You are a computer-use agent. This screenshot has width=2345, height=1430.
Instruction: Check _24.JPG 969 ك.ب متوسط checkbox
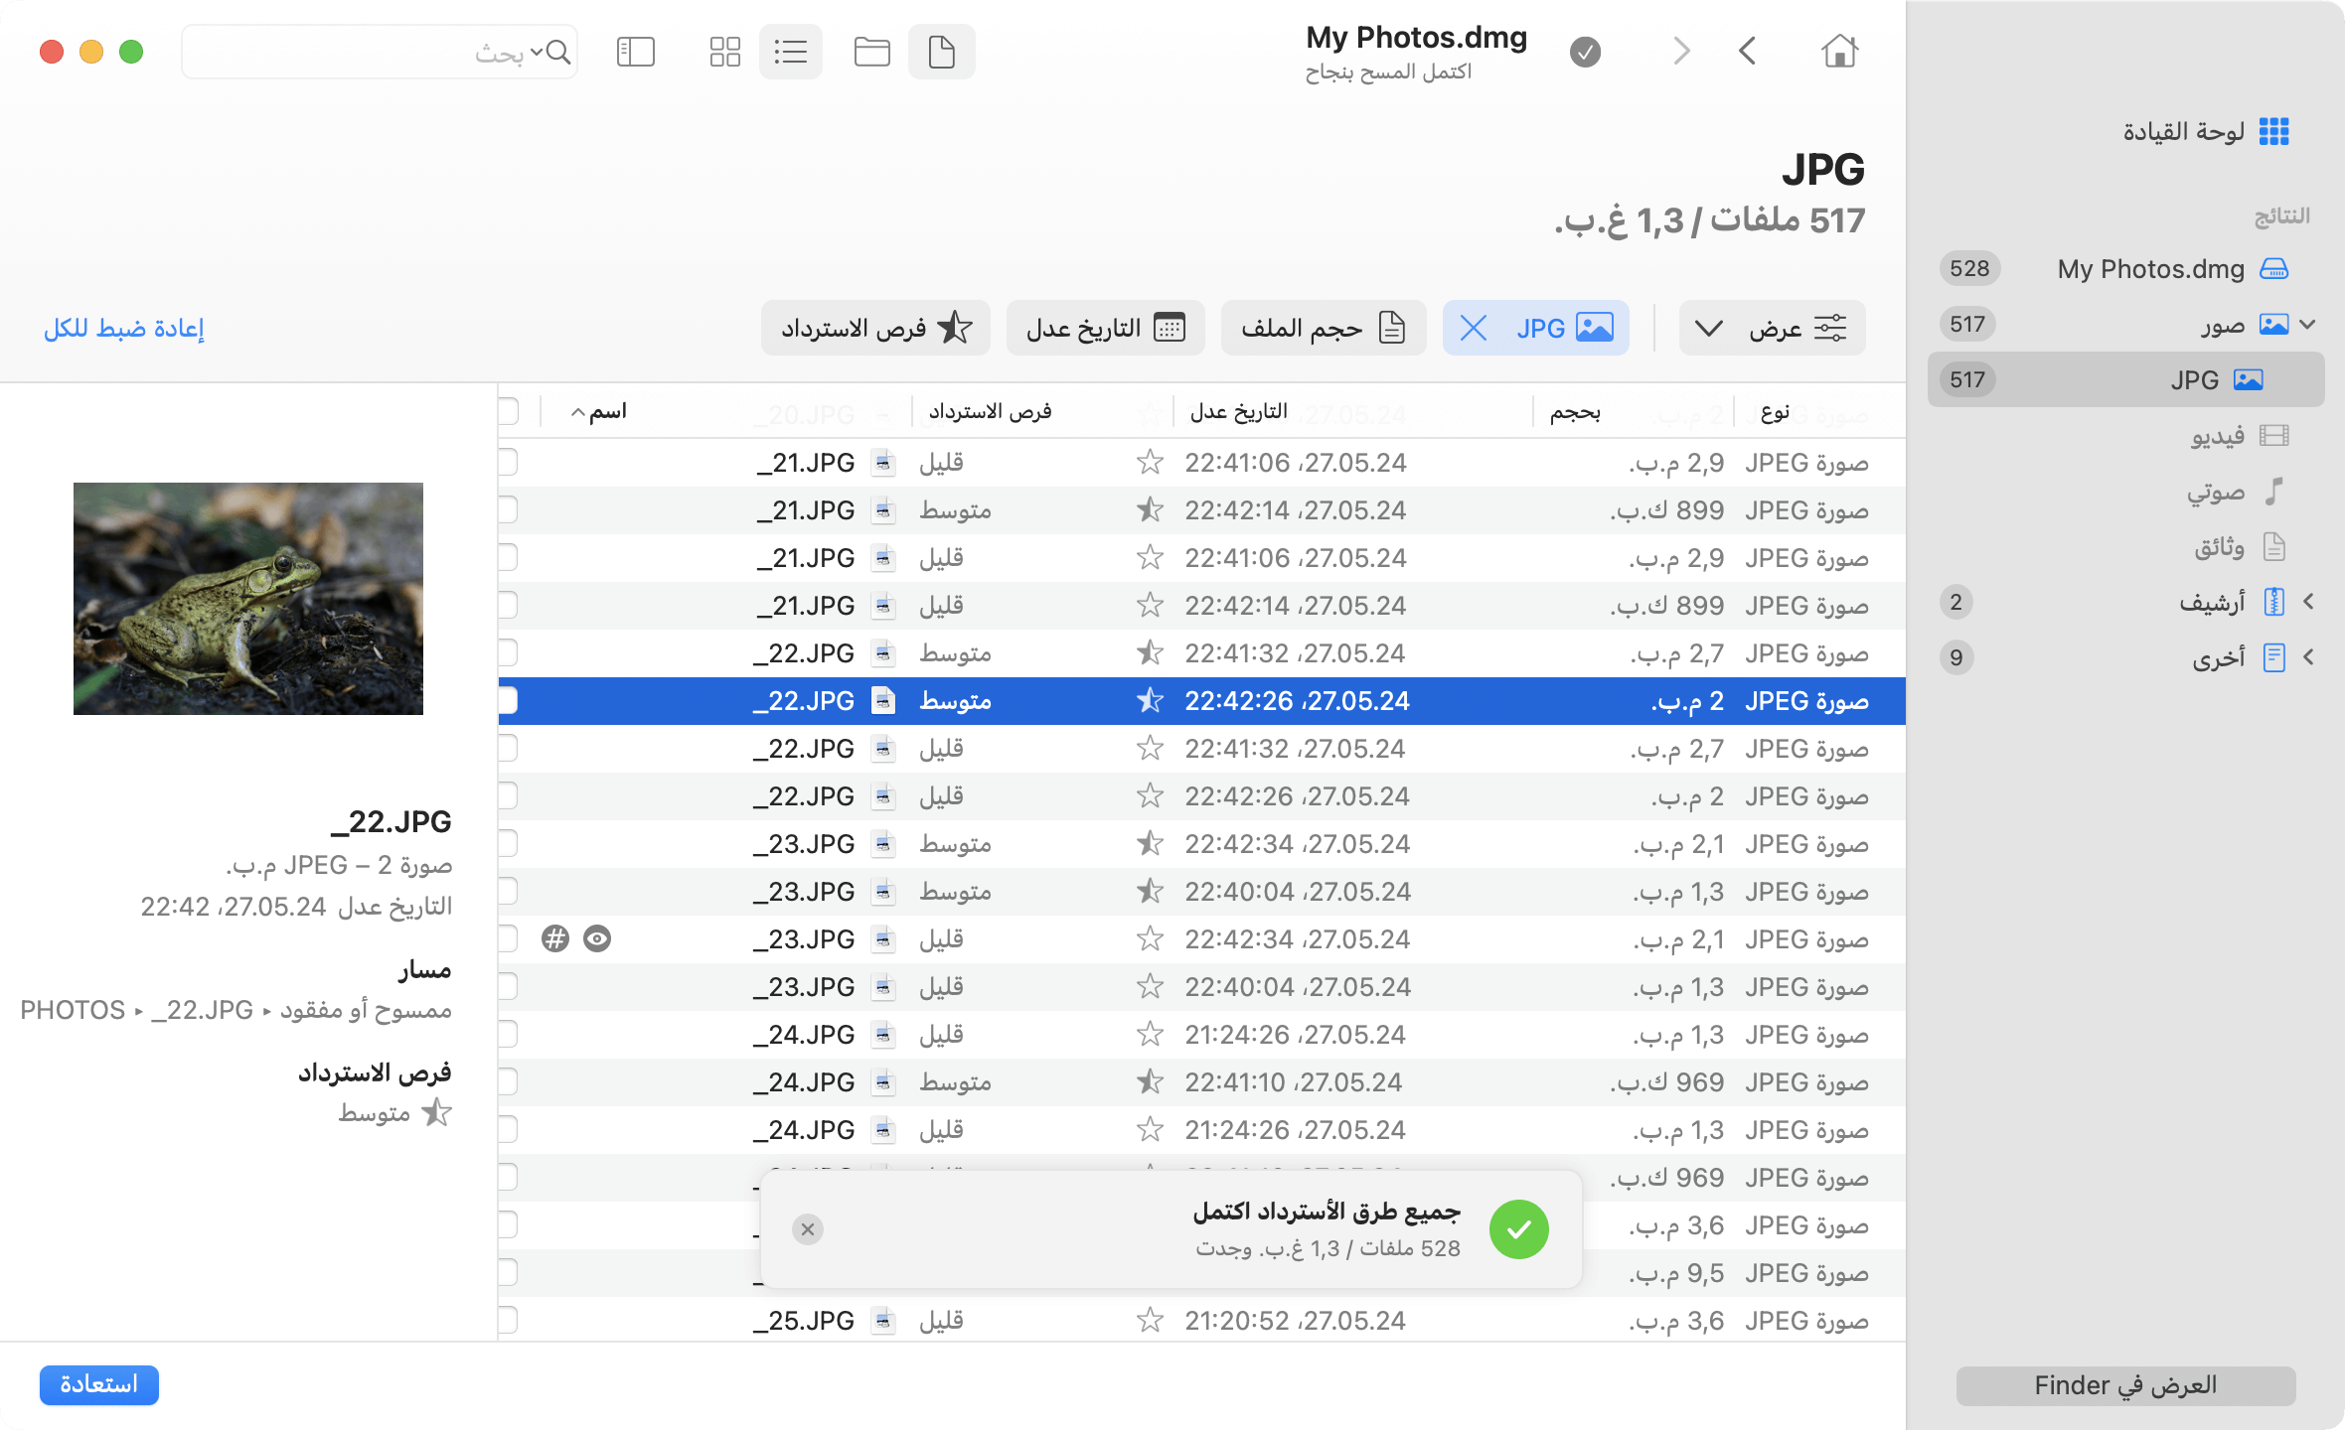click(508, 1081)
